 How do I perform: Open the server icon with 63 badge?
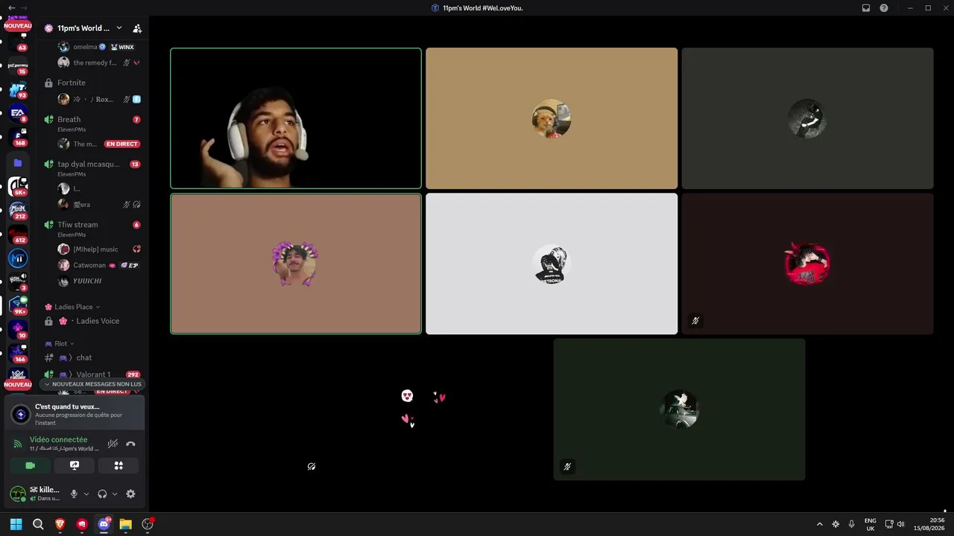click(x=18, y=42)
